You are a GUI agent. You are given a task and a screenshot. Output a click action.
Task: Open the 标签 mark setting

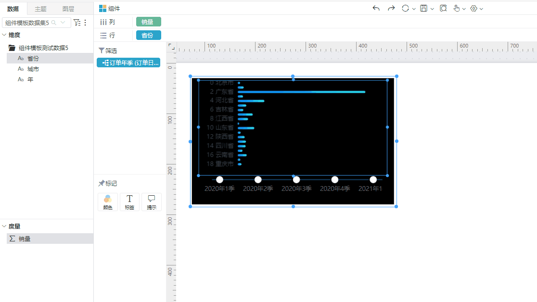129,201
